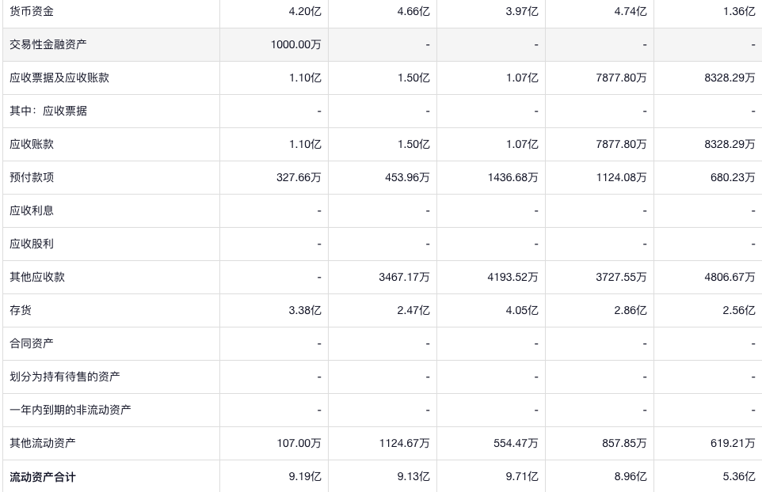
Task: Click the 应收股利 row label
Action: (32, 244)
